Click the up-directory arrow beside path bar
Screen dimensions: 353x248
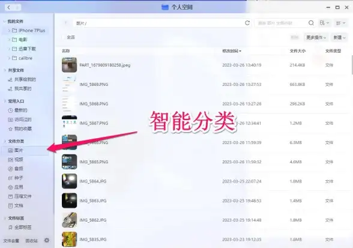(66, 23)
